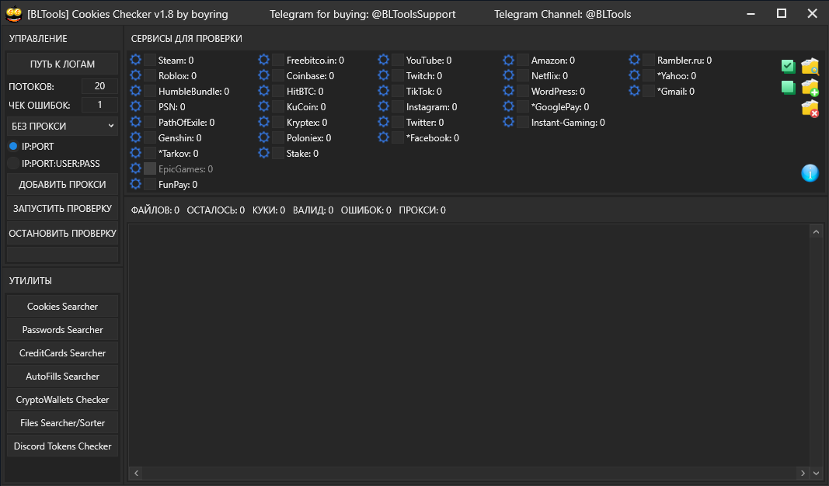Image resolution: width=829 pixels, height=486 pixels.
Task: Click the ПУТЬ К ЛОГАМ button
Action: point(62,64)
